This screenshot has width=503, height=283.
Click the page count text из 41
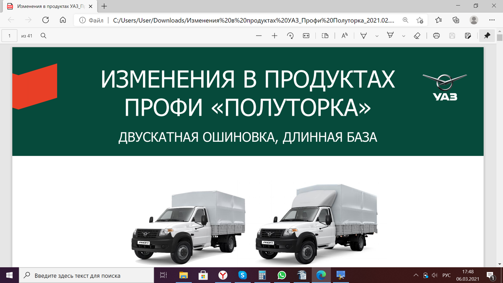[26, 36]
